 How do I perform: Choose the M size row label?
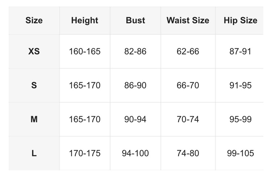click(x=34, y=119)
